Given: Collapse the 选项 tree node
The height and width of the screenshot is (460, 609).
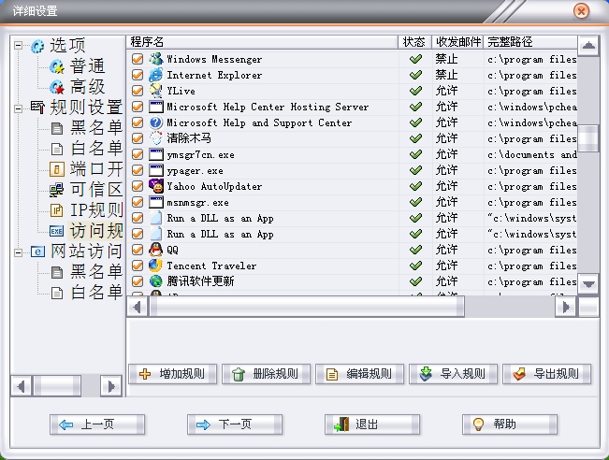Looking at the screenshot, I should (18, 46).
